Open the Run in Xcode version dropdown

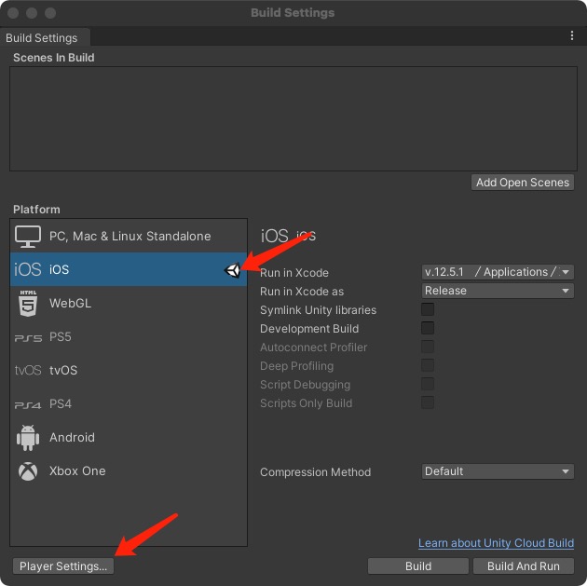[x=498, y=272]
